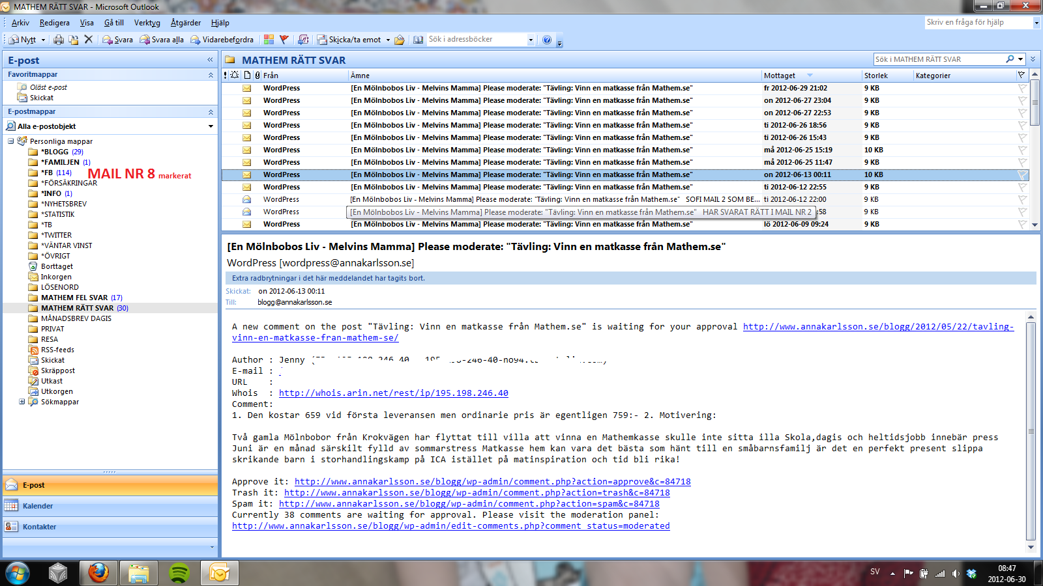The image size is (1043, 586).
Task: Open the Inkorgen folder
Action: pyautogui.click(x=56, y=277)
